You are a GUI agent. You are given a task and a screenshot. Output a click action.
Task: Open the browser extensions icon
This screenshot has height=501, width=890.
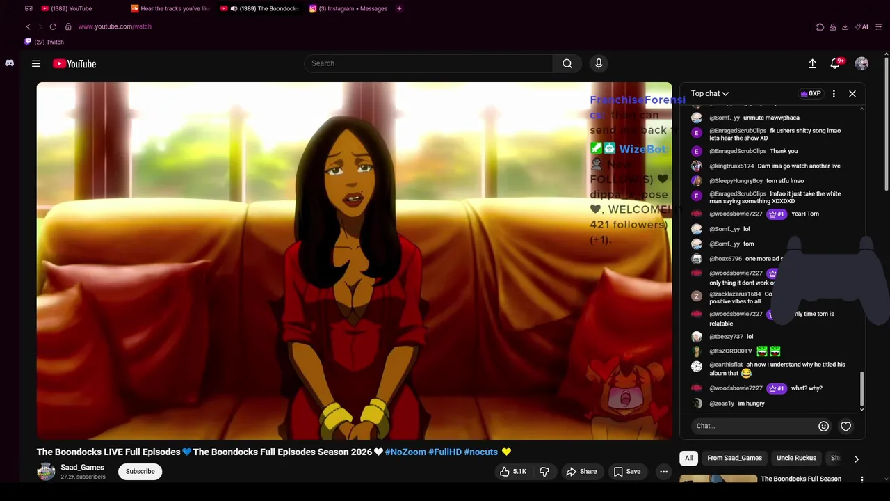pos(820,27)
